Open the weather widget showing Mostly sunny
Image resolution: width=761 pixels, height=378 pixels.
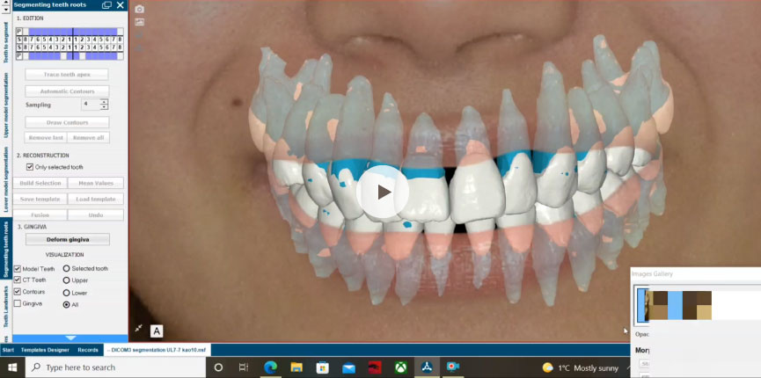click(581, 367)
